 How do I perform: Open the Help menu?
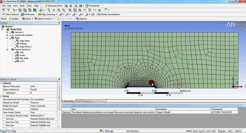point(36,6)
